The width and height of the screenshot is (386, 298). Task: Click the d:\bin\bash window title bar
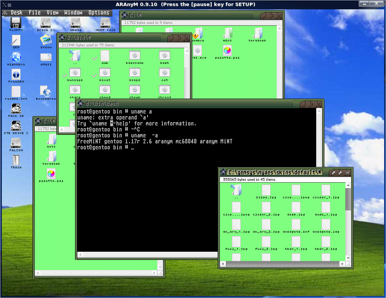click(189, 104)
